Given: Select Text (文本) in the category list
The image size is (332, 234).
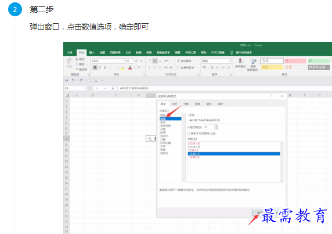Looking at the screenshot, I should (x=163, y=146).
